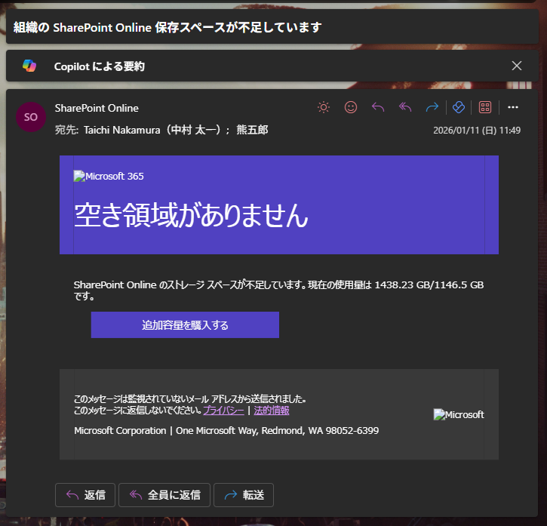Click the SharePoint Online sender name
This screenshot has height=526, width=547.
(97, 108)
